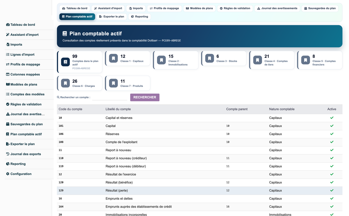Click the green check for account 129
The height and width of the screenshot is (216, 349).
point(332,190)
